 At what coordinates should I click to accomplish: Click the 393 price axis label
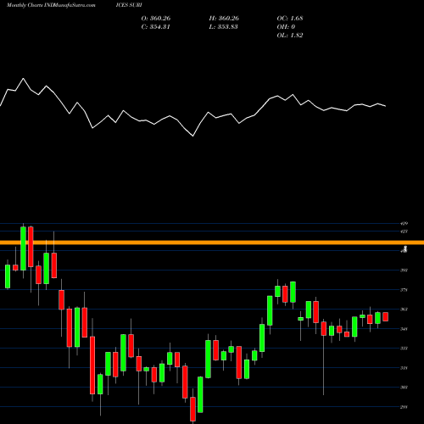[x=404, y=271]
